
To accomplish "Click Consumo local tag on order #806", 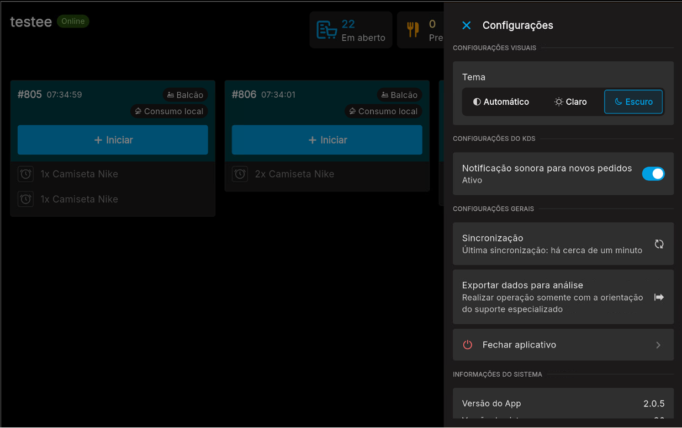I will pyautogui.click(x=383, y=111).
